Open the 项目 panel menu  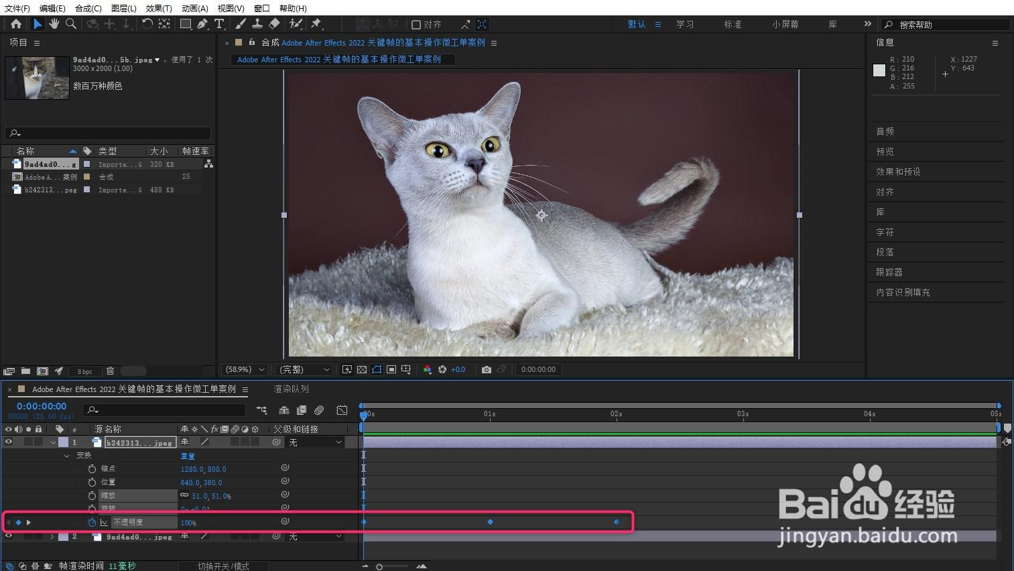click(x=37, y=43)
